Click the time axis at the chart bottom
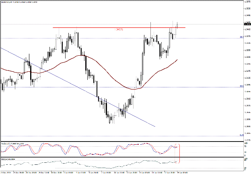This screenshot has height=174, width=251. (121, 172)
